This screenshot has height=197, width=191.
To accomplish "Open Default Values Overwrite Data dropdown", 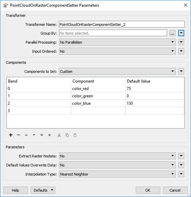I will click(x=117, y=165).
